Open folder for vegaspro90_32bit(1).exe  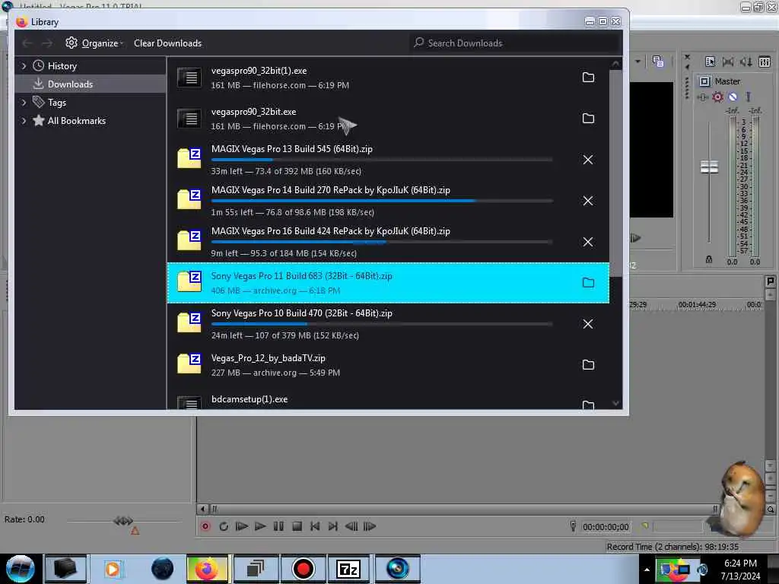pyautogui.click(x=588, y=78)
